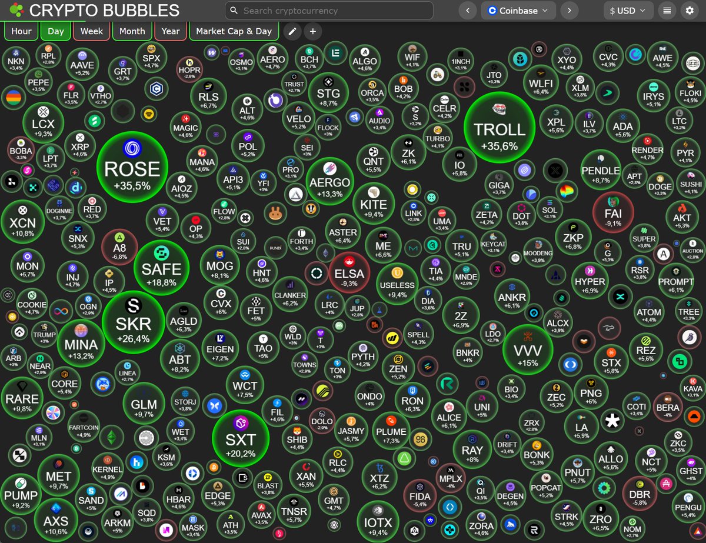Click the RARE +9,8% bubble
706x543 pixels.
(x=22, y=397)
